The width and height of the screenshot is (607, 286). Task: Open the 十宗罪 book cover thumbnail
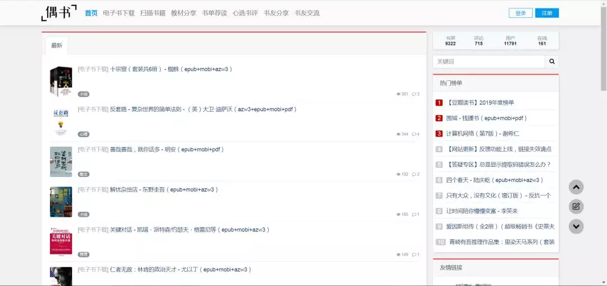click(x=61, y=81)
